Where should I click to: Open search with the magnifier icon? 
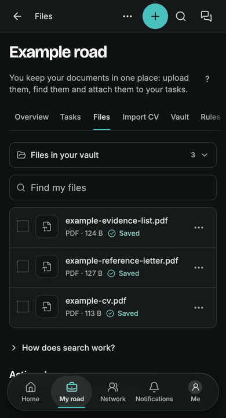click(181, 16)
